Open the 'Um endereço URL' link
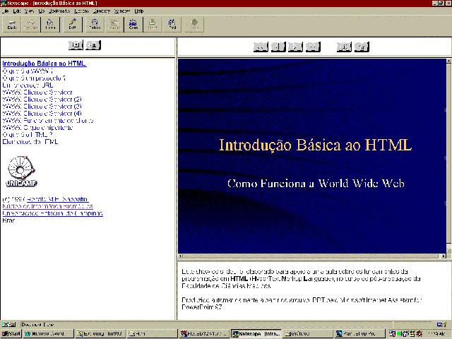Image resolution: width=452 pixels, height=339 pixels. coord(28,85)
